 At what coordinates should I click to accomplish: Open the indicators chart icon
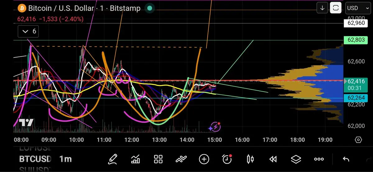tap(136, 159)
